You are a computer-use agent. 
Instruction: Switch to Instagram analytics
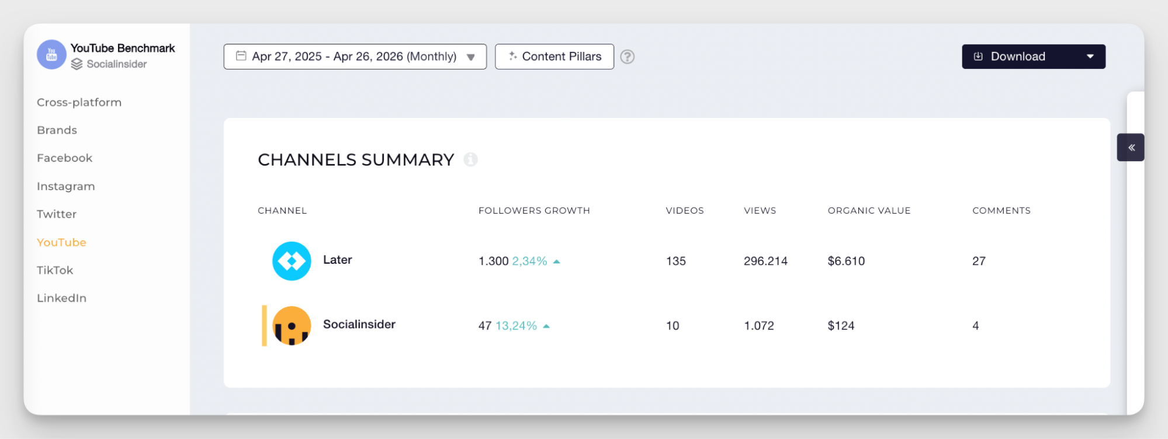65,186
